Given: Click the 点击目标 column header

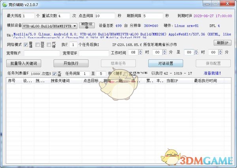Looking at the screenshot, I should (92, 81).
